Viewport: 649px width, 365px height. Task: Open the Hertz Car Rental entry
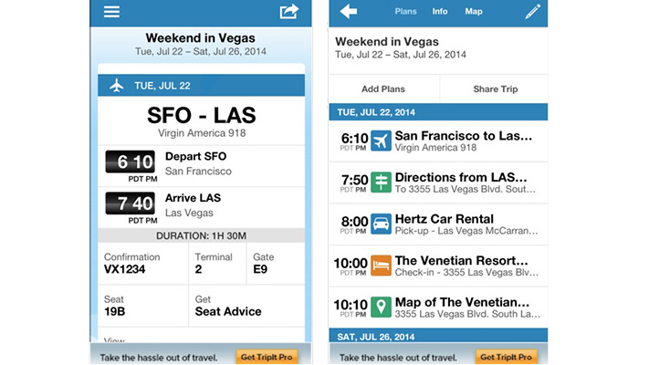438,224
